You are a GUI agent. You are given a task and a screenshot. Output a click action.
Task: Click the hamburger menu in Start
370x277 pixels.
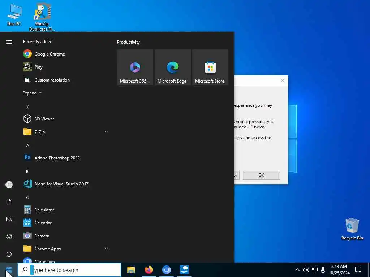(9, 42)
